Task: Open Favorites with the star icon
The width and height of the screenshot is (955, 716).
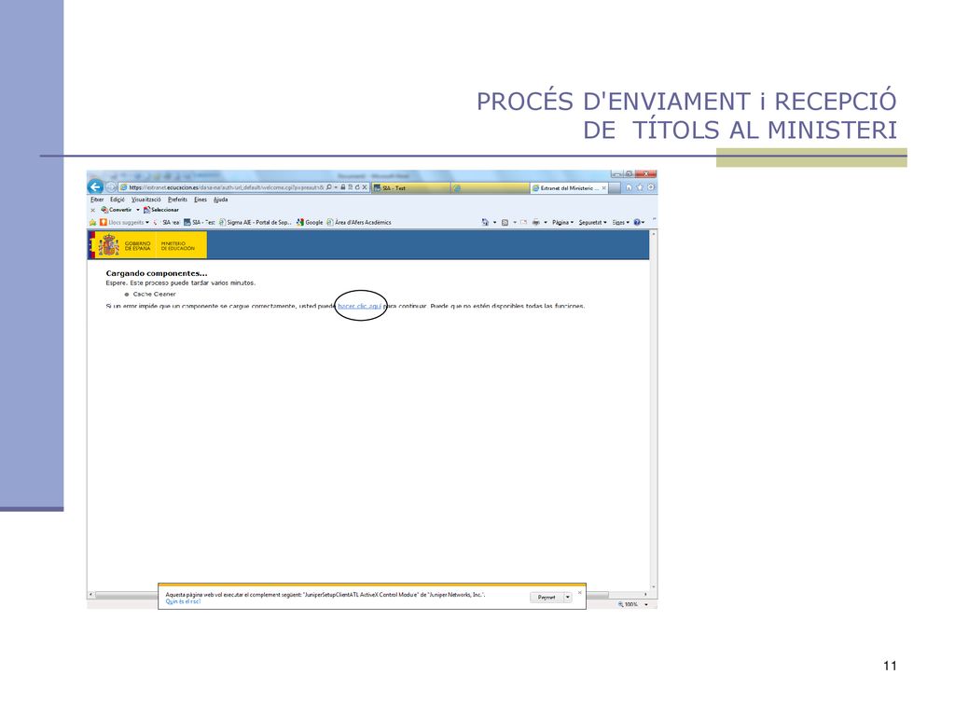Action: pyautogui.click(x=640, y=187)
